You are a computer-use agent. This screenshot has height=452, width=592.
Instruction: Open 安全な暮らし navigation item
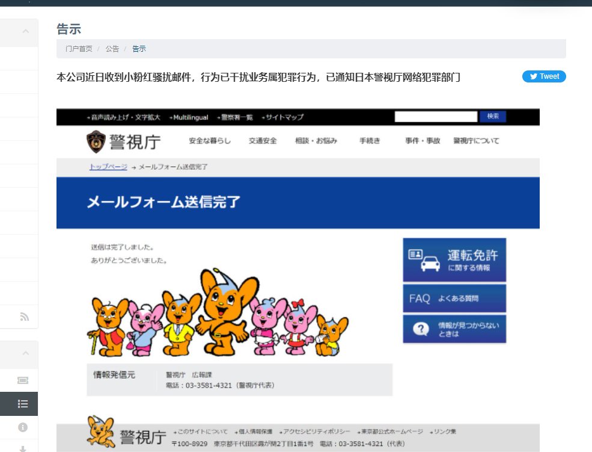210,141
